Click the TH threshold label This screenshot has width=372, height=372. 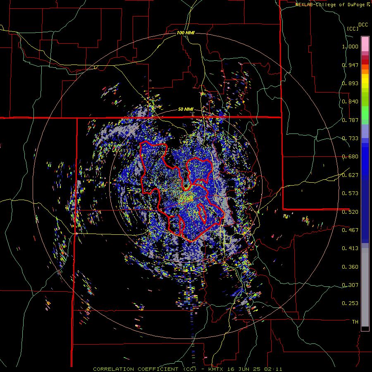pyautogui.click(x=355, y=322)
